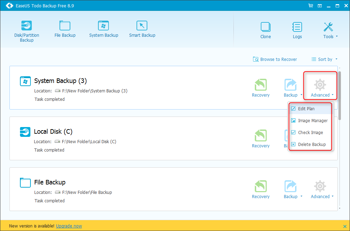This screenshot has width=350, height=231.
Task: View the Logs
Action: point(297,30)
